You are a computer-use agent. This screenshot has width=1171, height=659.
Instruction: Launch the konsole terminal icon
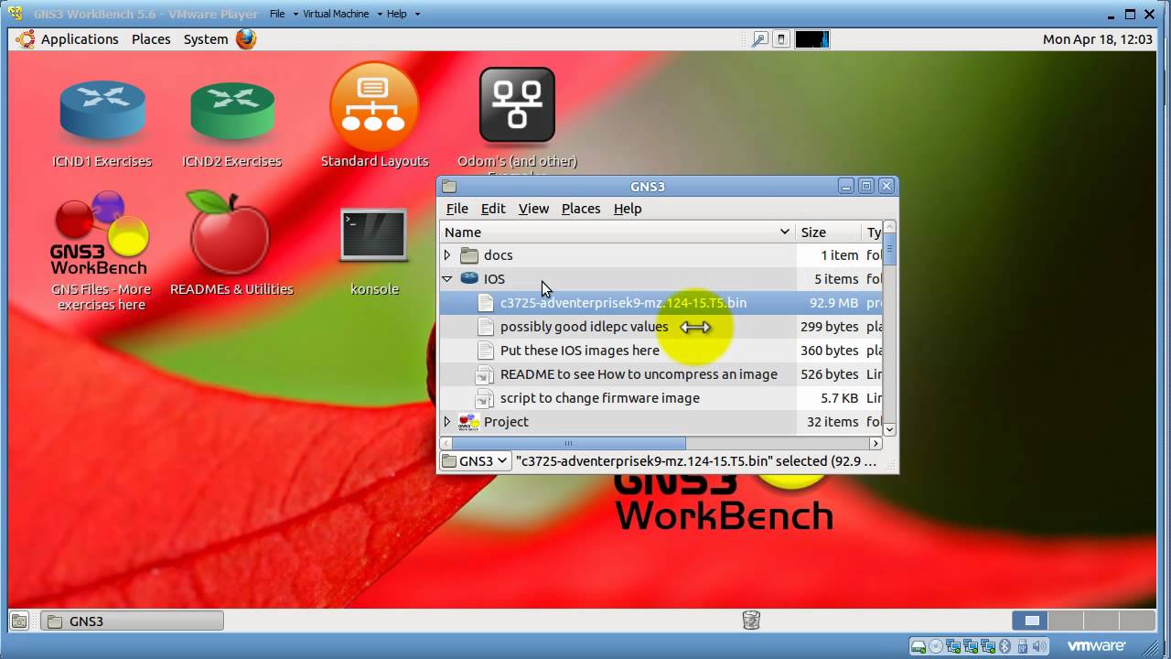374,234
